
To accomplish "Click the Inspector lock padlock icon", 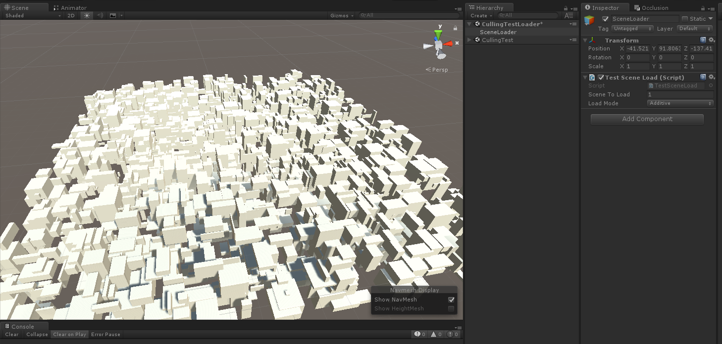I will 703,7.
